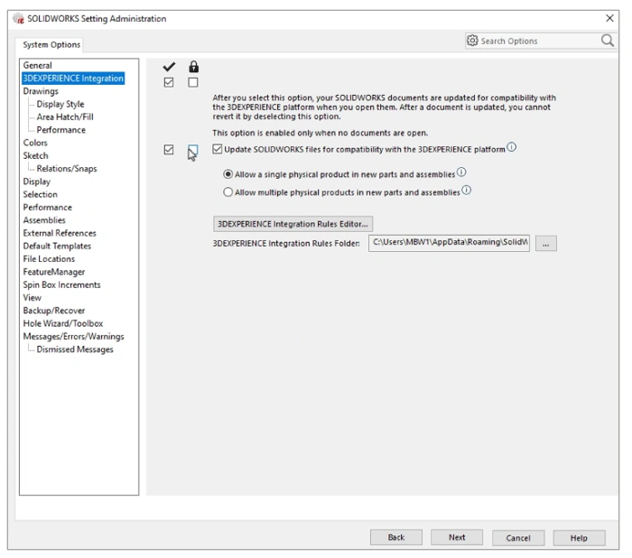Select Performance under Drawings
This screenshot has height=558, width=632.
pos(60,130)
